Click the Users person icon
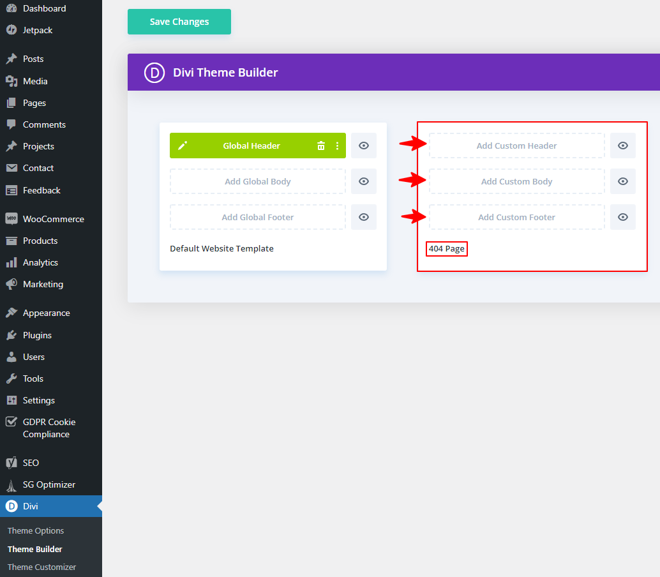 tap(11, 357)
